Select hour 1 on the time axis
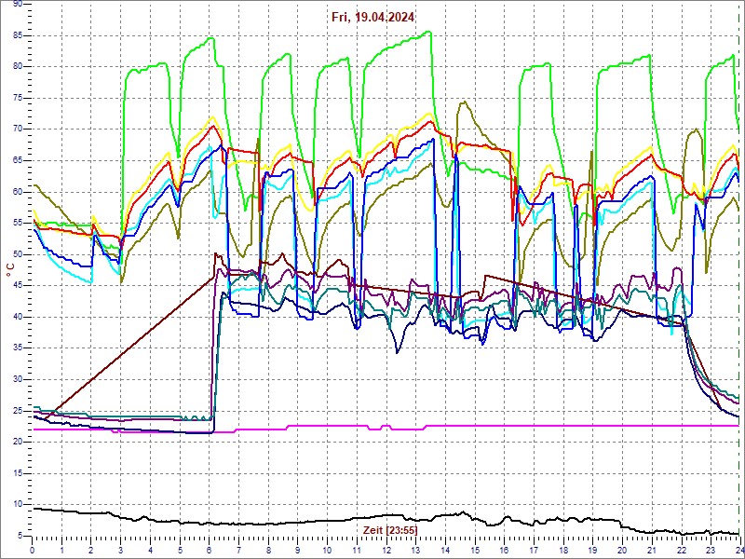The image size is (745, 559). click(x=61, y=549)
